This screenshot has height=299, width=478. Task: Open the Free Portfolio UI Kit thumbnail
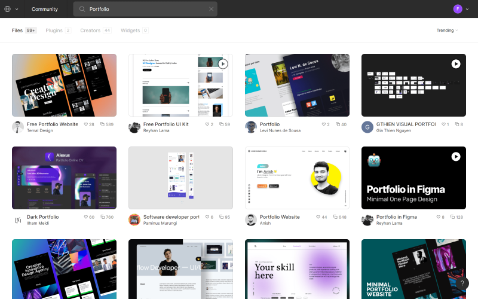click(x=180, y=85)
